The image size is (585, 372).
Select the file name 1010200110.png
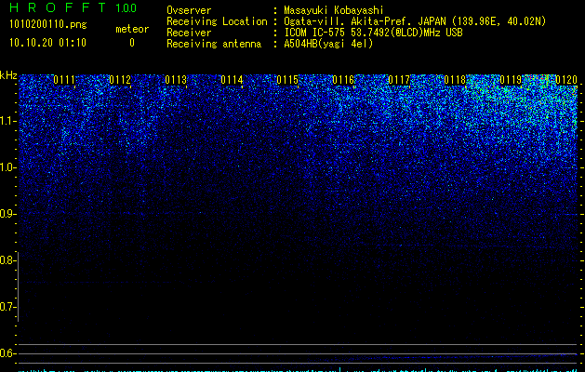click(x=48, y=24)
